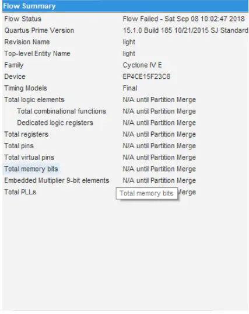Select the Total logic elements row
The width and height of the screenshot is (249, 314).
(x=125, y=100)
